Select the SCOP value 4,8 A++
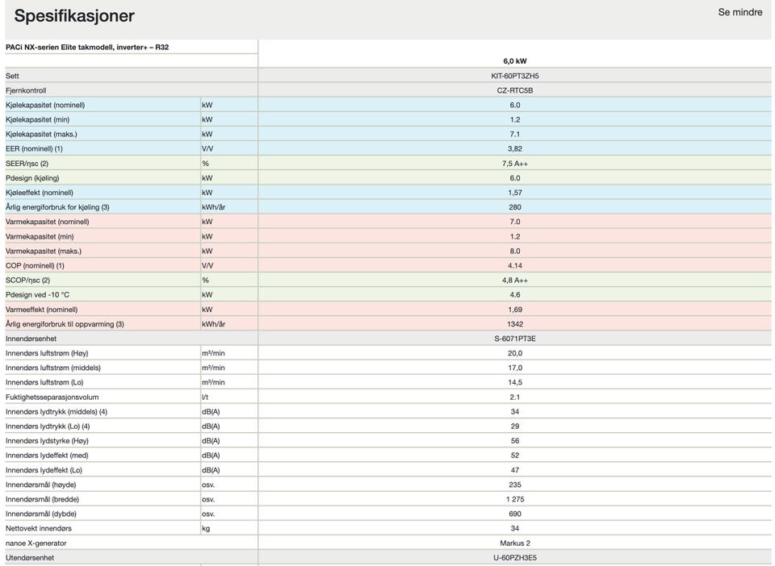Viewport: 775px width, 566px height. tap(514, 281)
